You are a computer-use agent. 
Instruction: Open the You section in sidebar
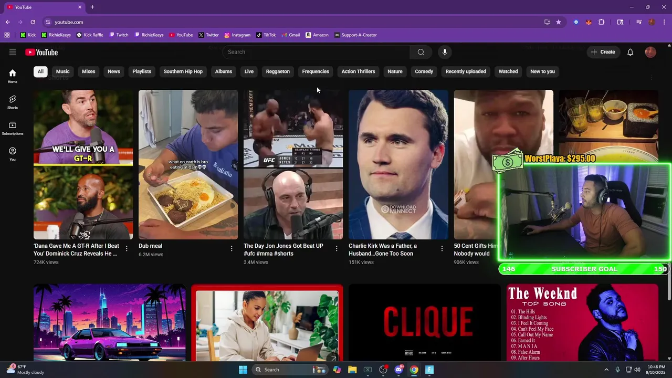click(13, 154)
